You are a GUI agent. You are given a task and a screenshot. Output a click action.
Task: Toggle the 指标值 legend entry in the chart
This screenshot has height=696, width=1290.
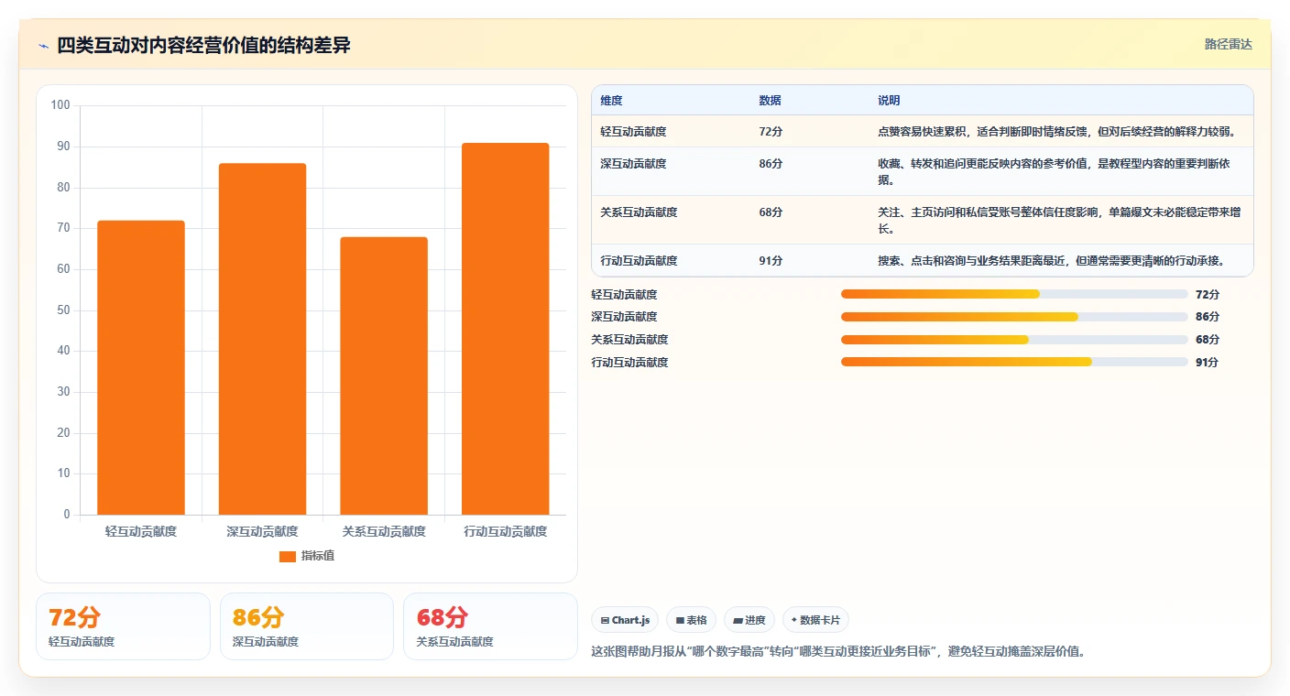pos(307,556)
